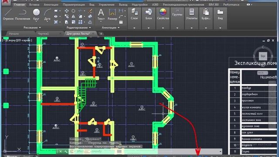279x157 pixels.
Task: Open the Буфер clipboard panel
Action: tap(206, 14)
